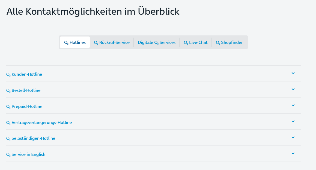
Task: Open the O2 Prepaid-Hotline link text
Action: pyautogui.click(x=24, y=107)
